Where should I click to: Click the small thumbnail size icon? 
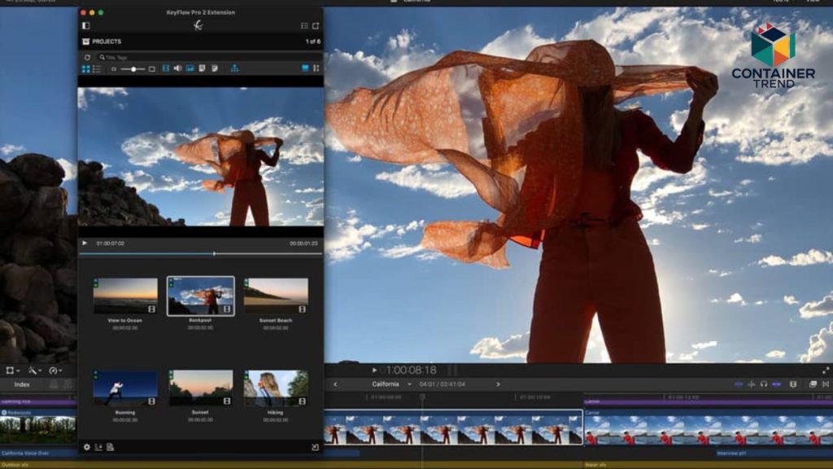click(x=114, y=69)
